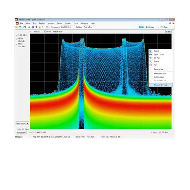The width and height of the screenshot is (190, 190).
Task: Click the Span Zoom icon in context menu
Action: point(150,55)
